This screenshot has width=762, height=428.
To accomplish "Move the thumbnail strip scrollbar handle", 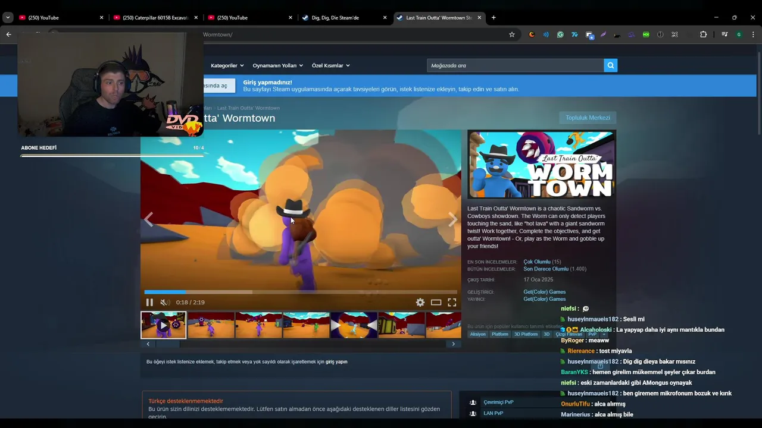I will [167, 344].
